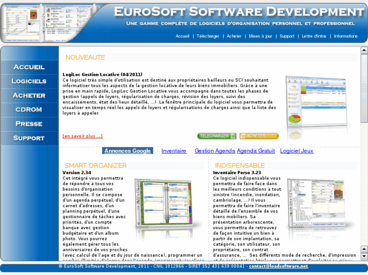Image resolution: width=368 pixels, height=275 pixels.
Task: Click the green TELECHARGER button
Action: [217, 136]
